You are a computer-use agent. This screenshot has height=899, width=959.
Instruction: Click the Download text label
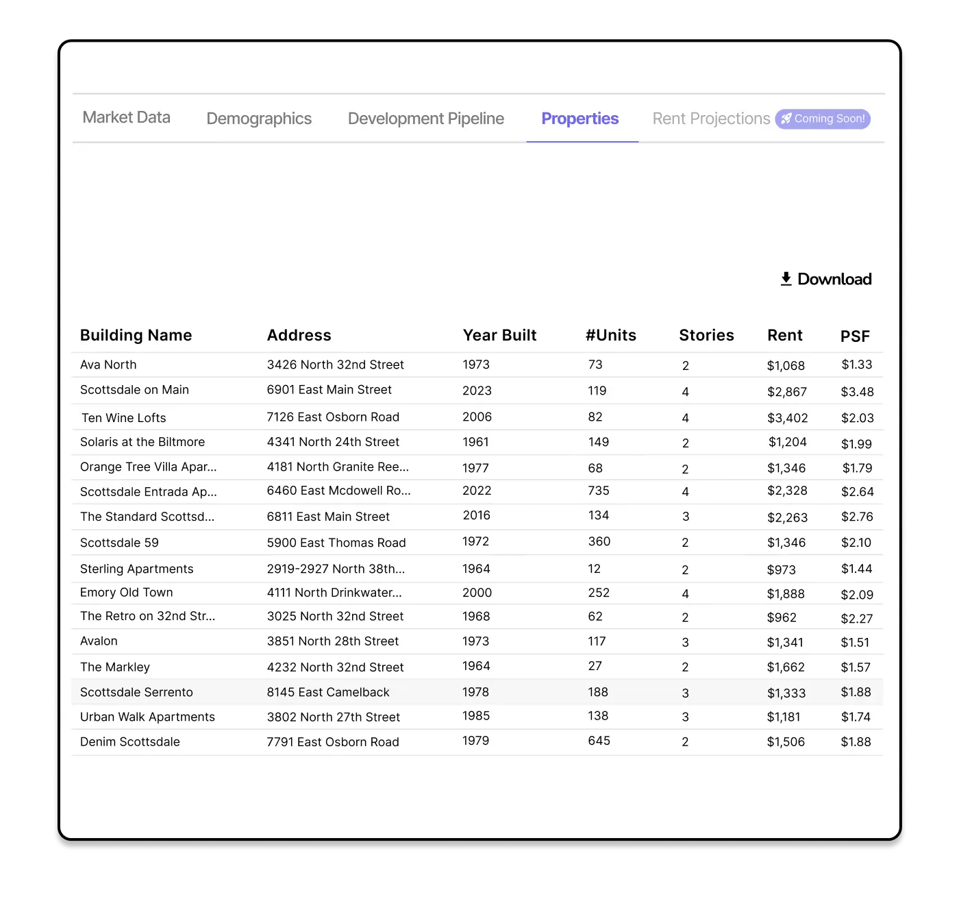point(834,279)
